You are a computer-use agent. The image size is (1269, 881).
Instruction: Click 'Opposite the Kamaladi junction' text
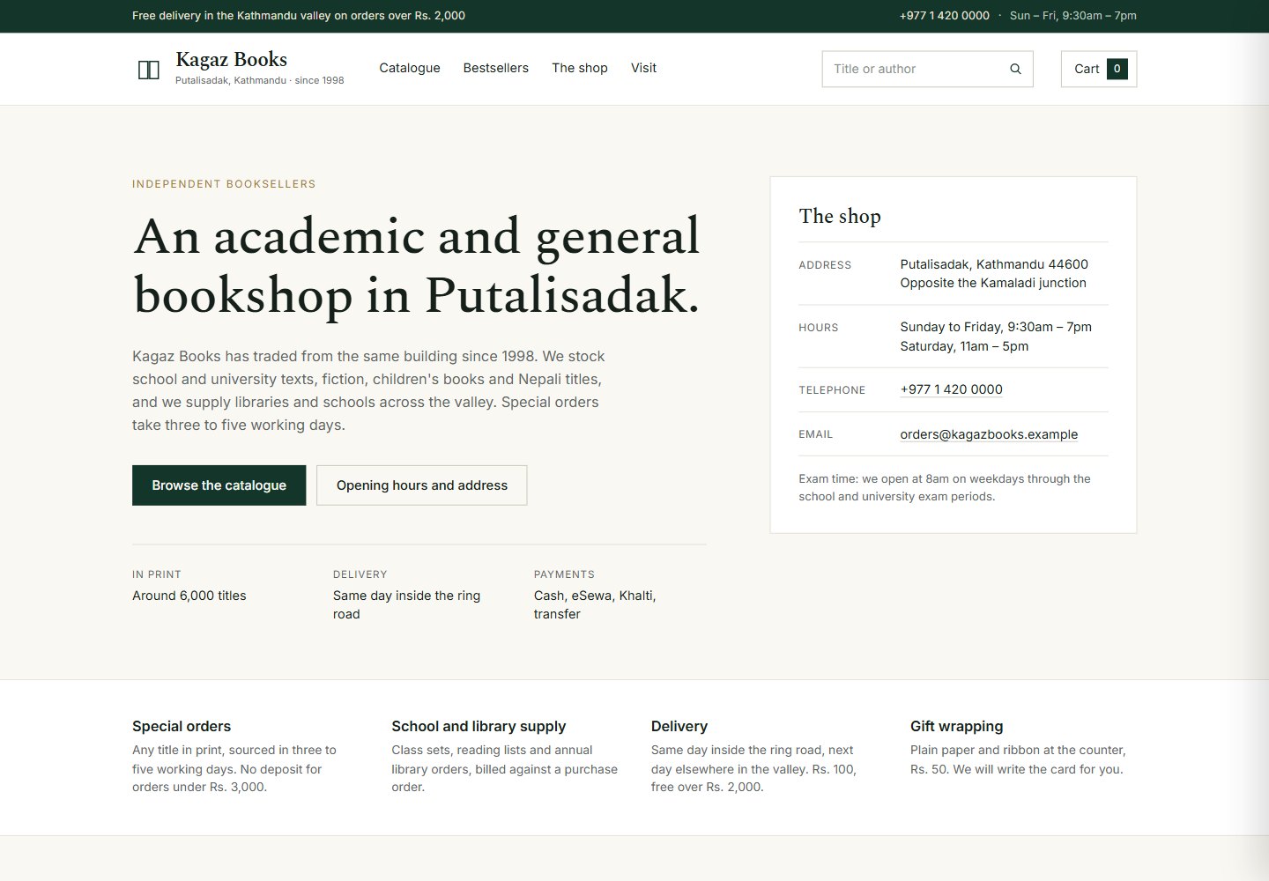pos(993,283)
